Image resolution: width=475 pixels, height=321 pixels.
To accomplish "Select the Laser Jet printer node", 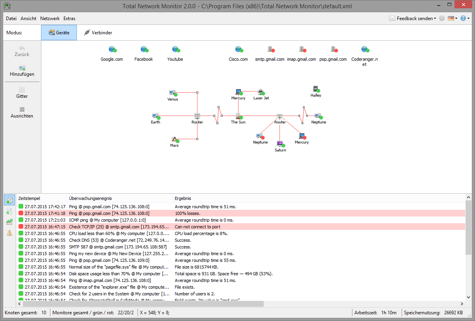I will [x=261, y=92].
